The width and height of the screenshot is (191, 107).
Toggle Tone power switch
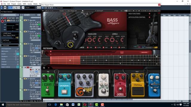88,48
